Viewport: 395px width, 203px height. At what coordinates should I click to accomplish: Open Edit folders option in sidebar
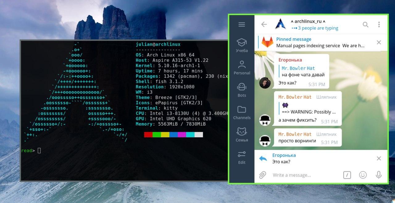pos(242,157)
